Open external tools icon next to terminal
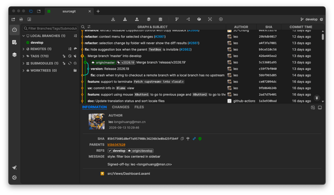Screen dimensions: 334x195 click(29, 19)
